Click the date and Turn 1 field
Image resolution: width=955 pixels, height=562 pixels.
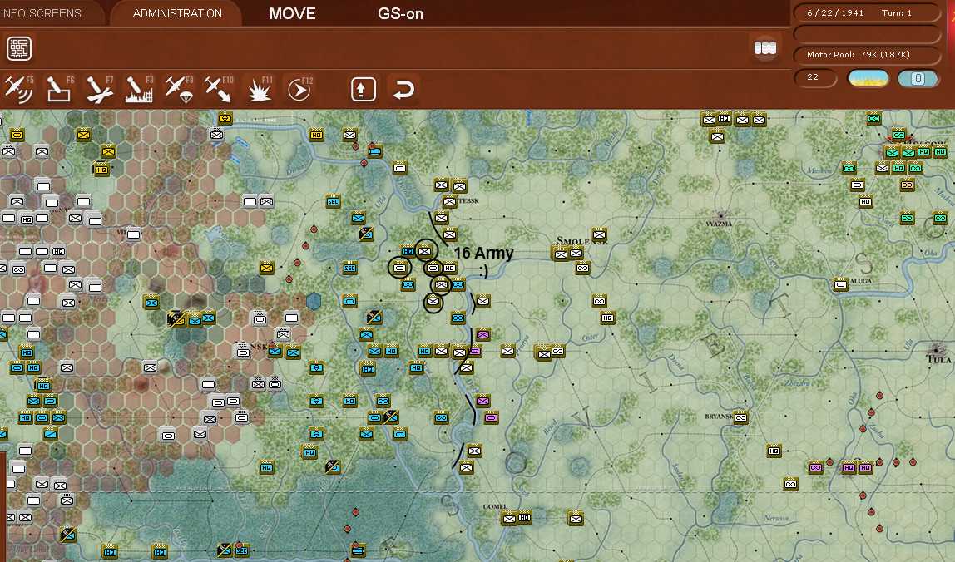pos(868,12)
